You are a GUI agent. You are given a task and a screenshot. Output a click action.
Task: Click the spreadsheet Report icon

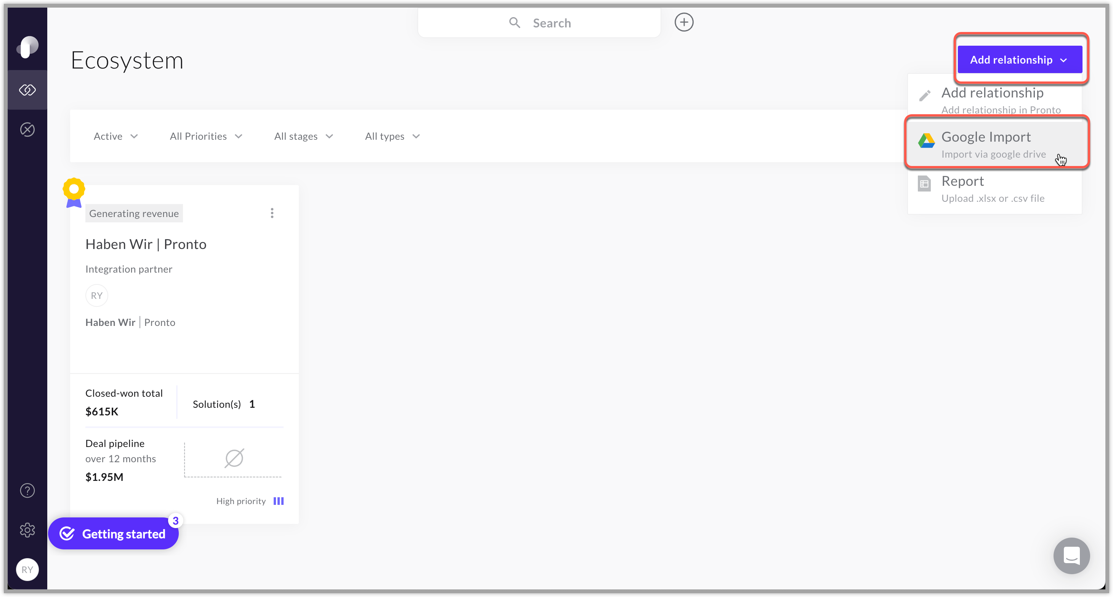click(924, 184)
